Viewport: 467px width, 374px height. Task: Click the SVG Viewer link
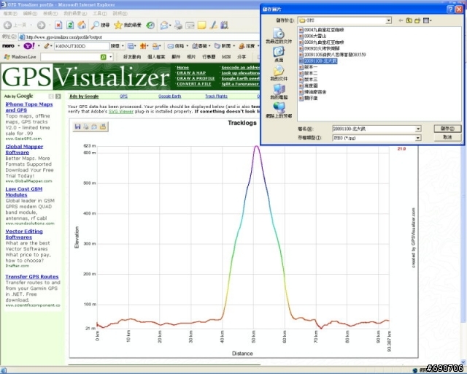(121, 111)
